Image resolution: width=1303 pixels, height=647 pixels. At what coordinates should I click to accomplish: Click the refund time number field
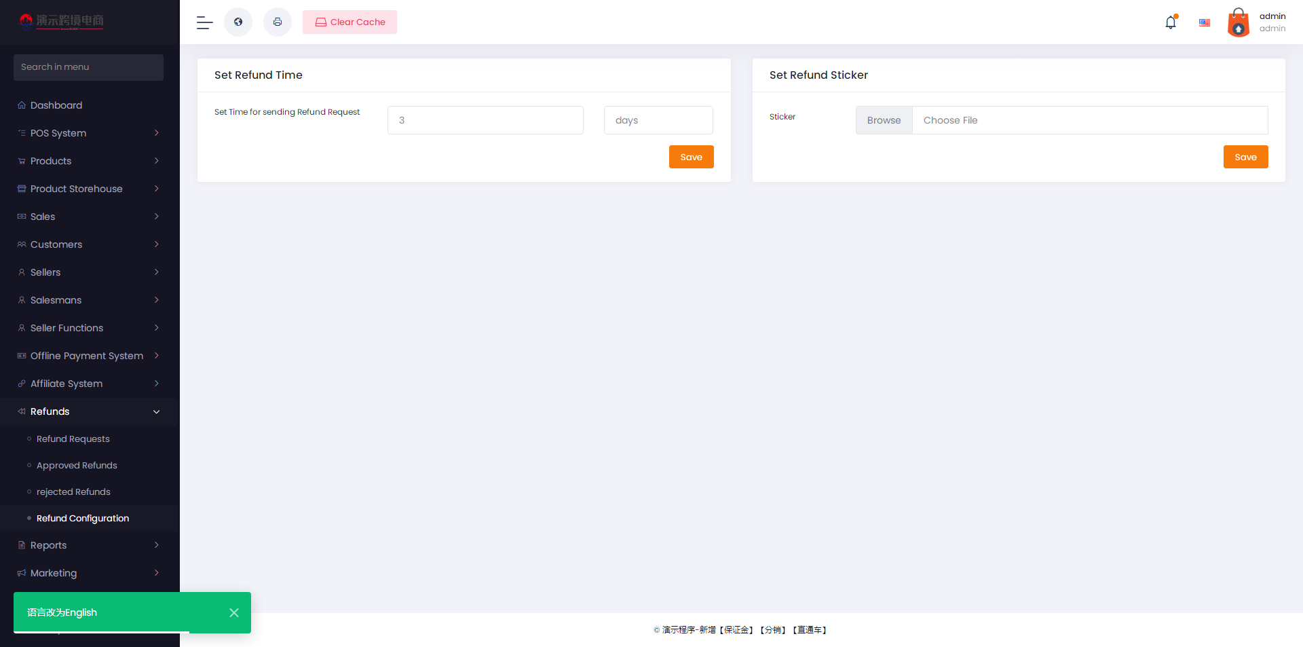pos(485,120)
